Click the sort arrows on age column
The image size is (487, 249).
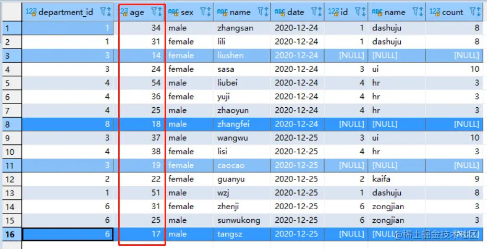[x=160, y=12]
